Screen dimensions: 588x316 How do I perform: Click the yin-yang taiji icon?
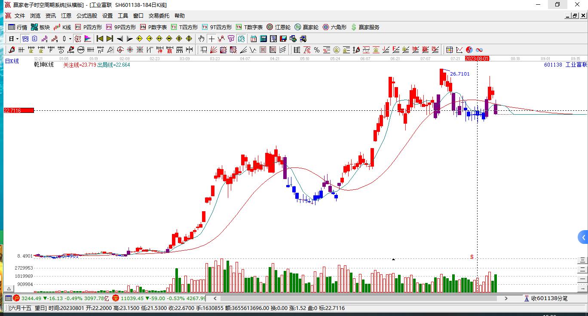click(469, 50)
